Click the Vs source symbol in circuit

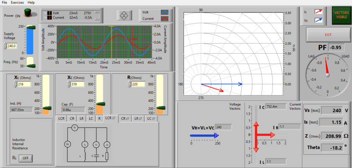[x=67, y=144]
